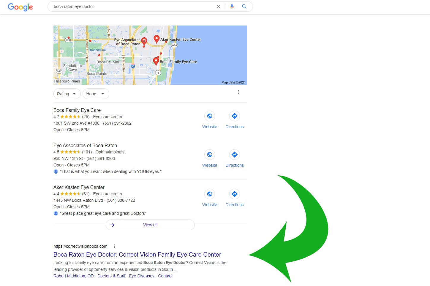Click the Eye Associates of Boca Raton map marker
430x286 pixels.
coord(144,41)
